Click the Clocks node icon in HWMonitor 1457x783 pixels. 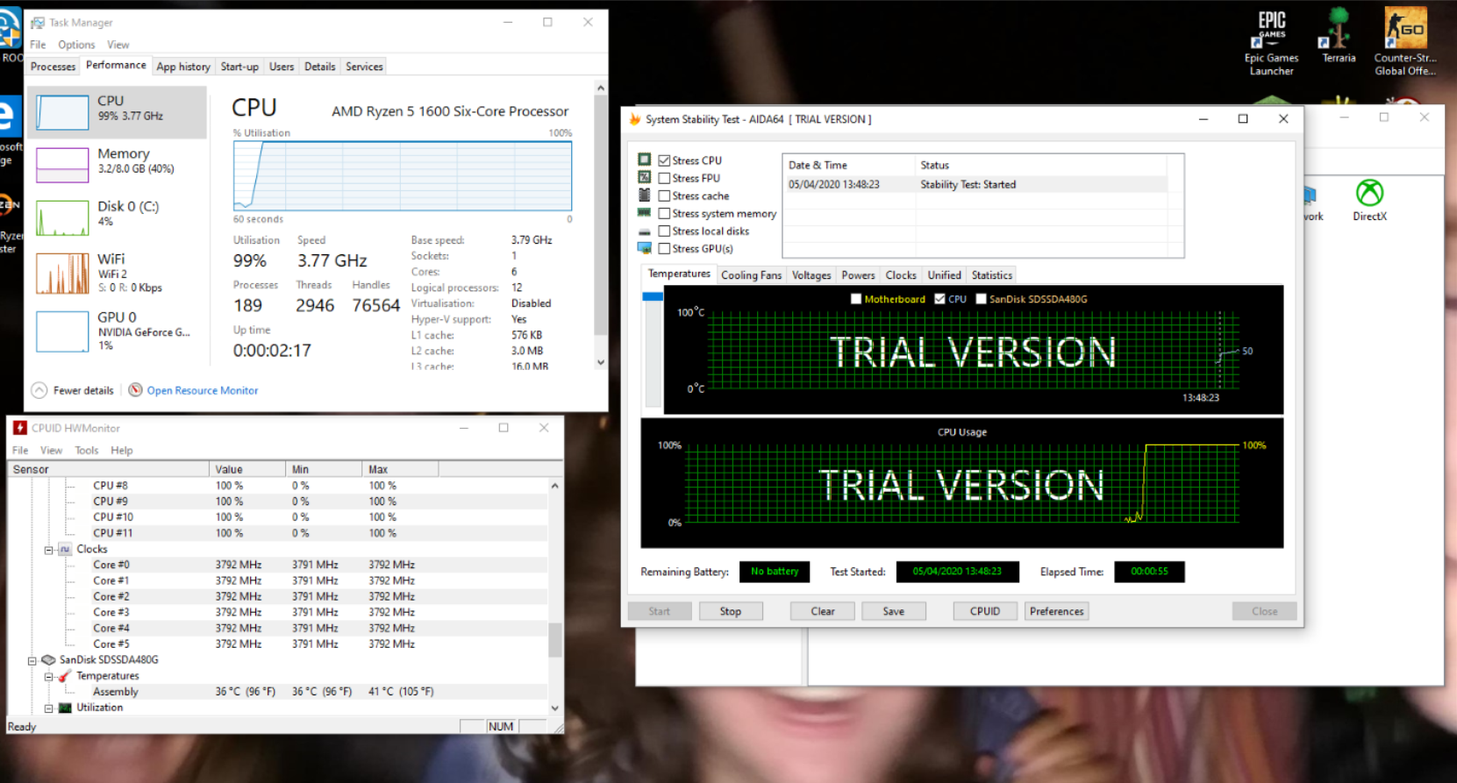click(65, 549)
